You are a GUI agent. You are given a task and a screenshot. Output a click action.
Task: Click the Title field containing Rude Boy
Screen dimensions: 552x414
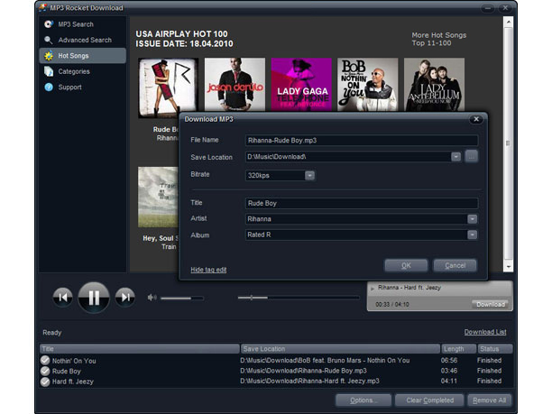(x=362, y=203)
